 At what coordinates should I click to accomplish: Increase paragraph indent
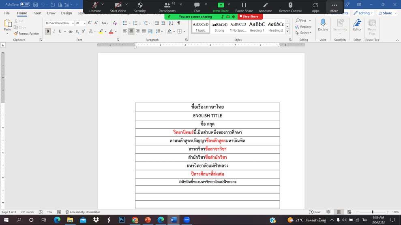pyautogui.click(x=163, y=23)
